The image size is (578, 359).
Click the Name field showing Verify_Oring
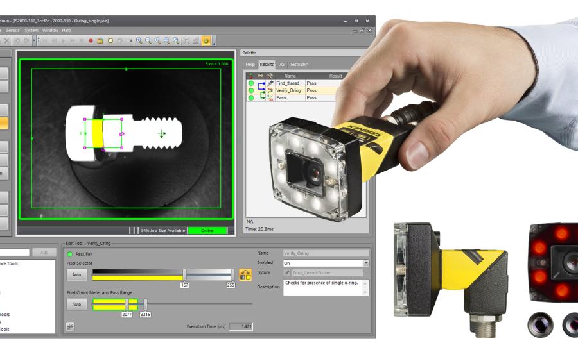pos(326,253)
